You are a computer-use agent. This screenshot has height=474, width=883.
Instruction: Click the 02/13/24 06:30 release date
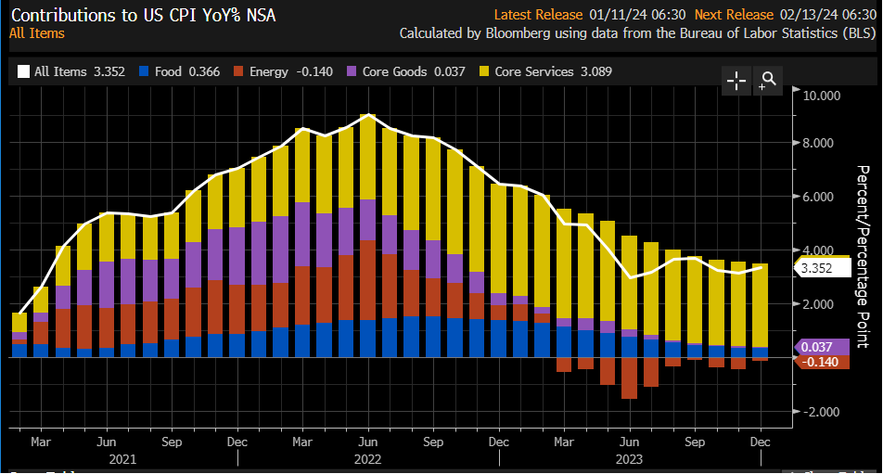click(x=827, y=15)
